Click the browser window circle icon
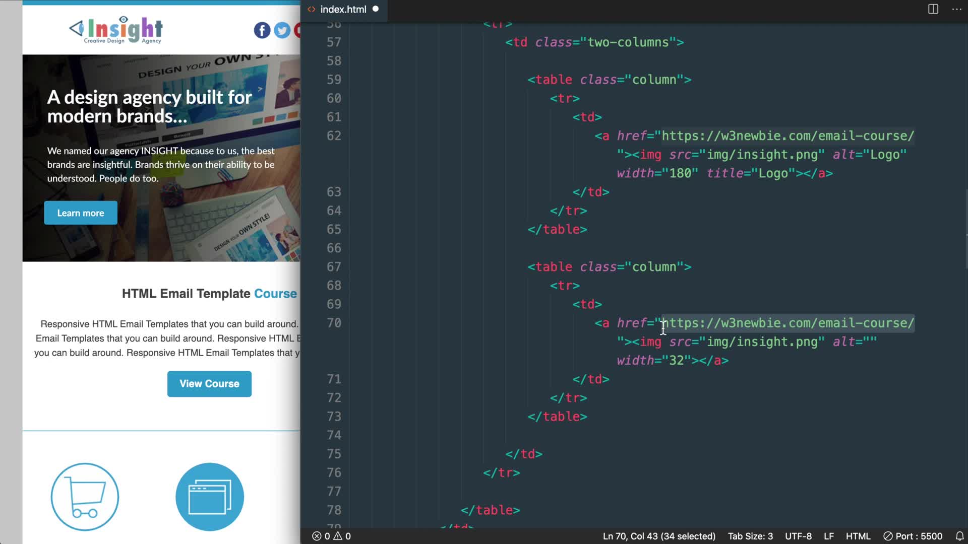This screenshot has height=544, width=968. pyautogui.click(x=210, y=497)
